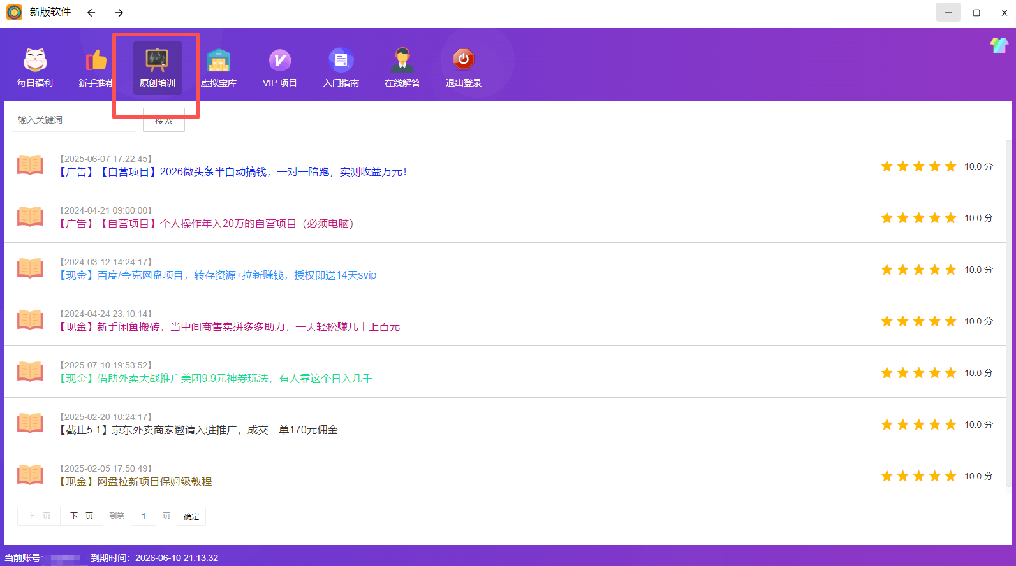This screenshot has height=566, width=1016.
Task: Go back with the left arrow
Action: (x=91, y=13)
